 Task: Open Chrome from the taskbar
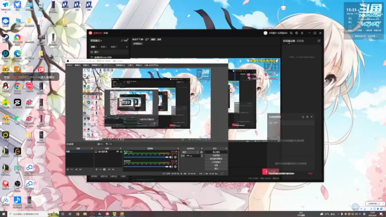click(x=78, y=214)
